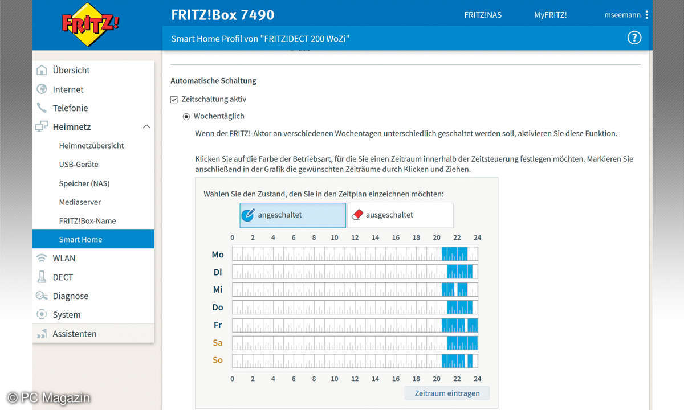This screenshot has height=410, width=684.
Task: Click the Fr schedule timeline bar
Action: coord(355,325)
